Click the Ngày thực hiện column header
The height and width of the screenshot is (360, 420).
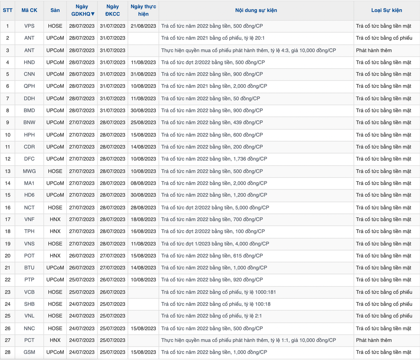pyautogui.click(x=143, y=10)
